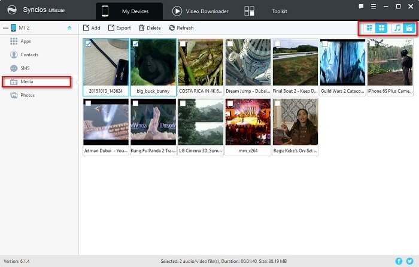Click the Toolkit grid icon
The height and width of the screenshot is (267, 419).
[249, 11]
